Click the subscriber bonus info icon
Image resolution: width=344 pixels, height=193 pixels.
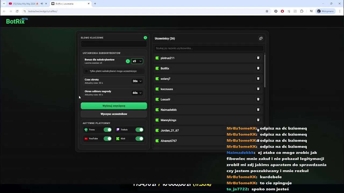(x=128, y=61)
